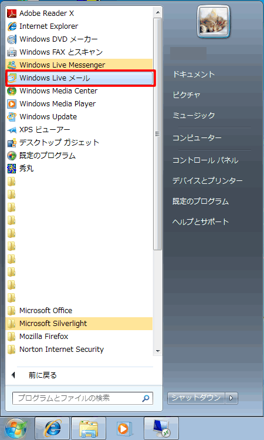Click the Windows Live メール icon
This screenshot has height=440, width=264.
(12, 78)
